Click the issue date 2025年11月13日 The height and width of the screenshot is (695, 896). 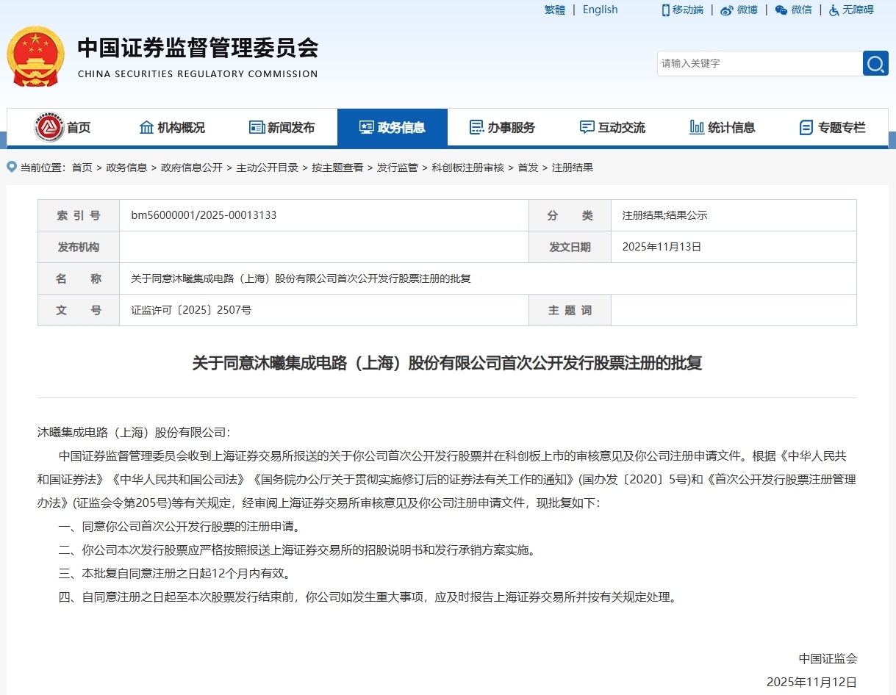pyautogui.click(x=662, y=247)
